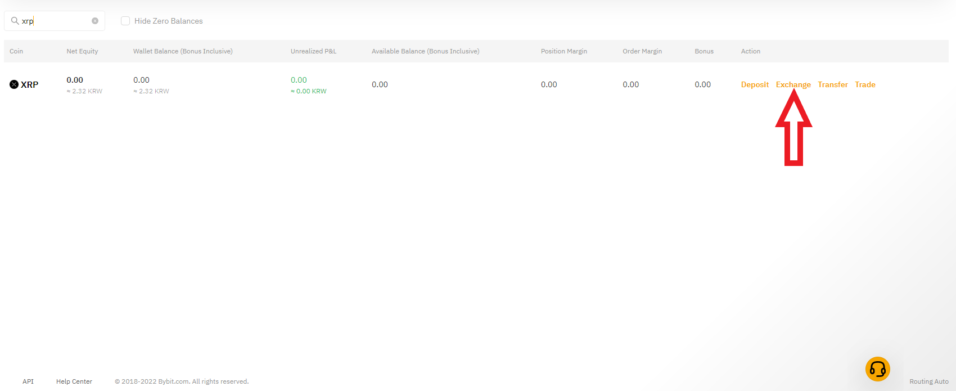Image resolution: width=956 pixels, height=391 pixels.
Task: Click the Hide Zero Balances label text
Action: [169, 21]
